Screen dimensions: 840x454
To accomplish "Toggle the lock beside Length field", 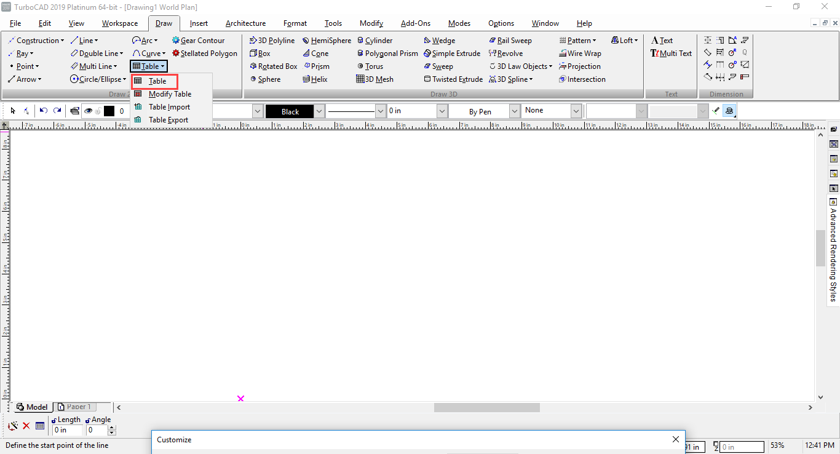I will coord(54,420).
